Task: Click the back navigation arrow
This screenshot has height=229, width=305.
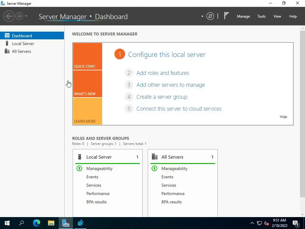Action: pos(9,16)
